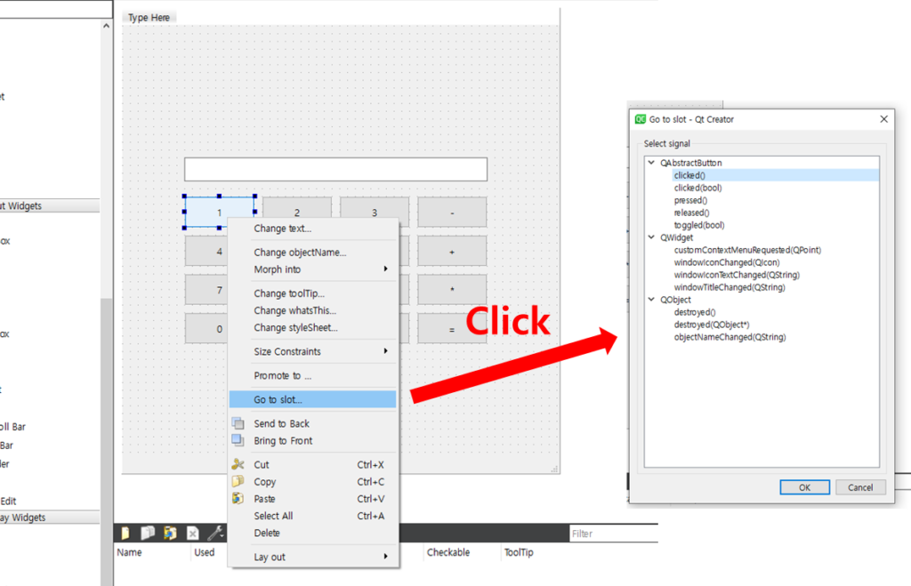The width and height of the screenshot is (911, 586).
Task: Collapse the QObject signal group
Action: (x=652, y=301)
